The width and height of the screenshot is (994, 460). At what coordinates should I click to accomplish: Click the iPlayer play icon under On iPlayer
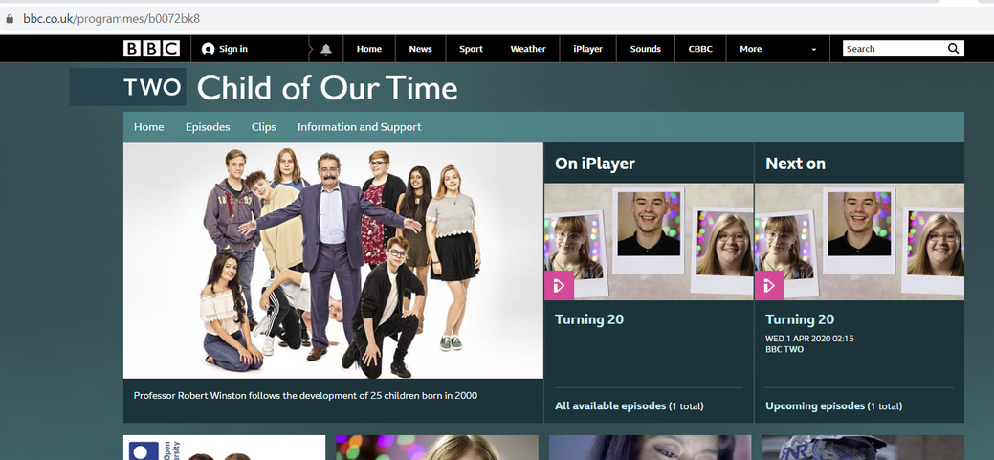tap(559, 286)
